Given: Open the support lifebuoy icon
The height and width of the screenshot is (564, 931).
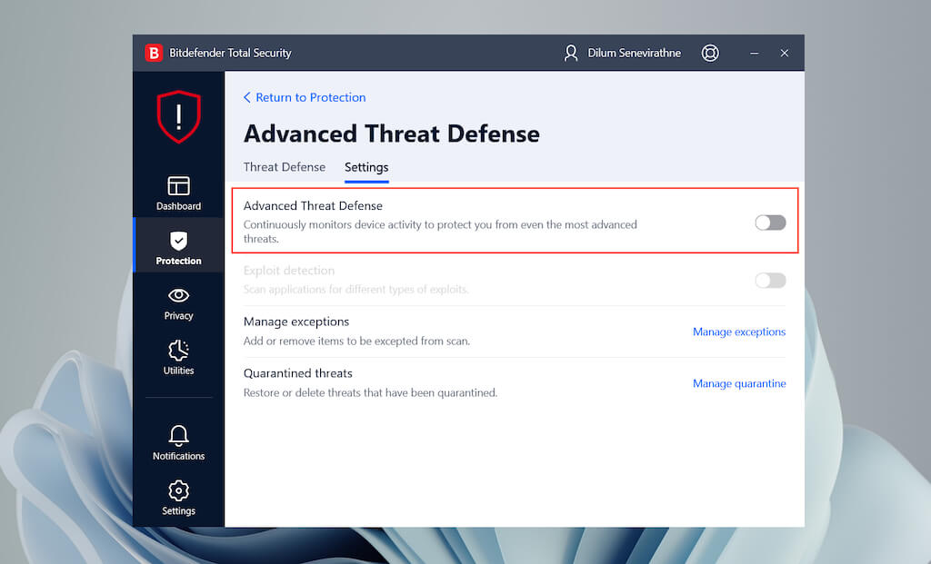Looking at the screenshot, I should pyautogui.click(x=710, y=53).
